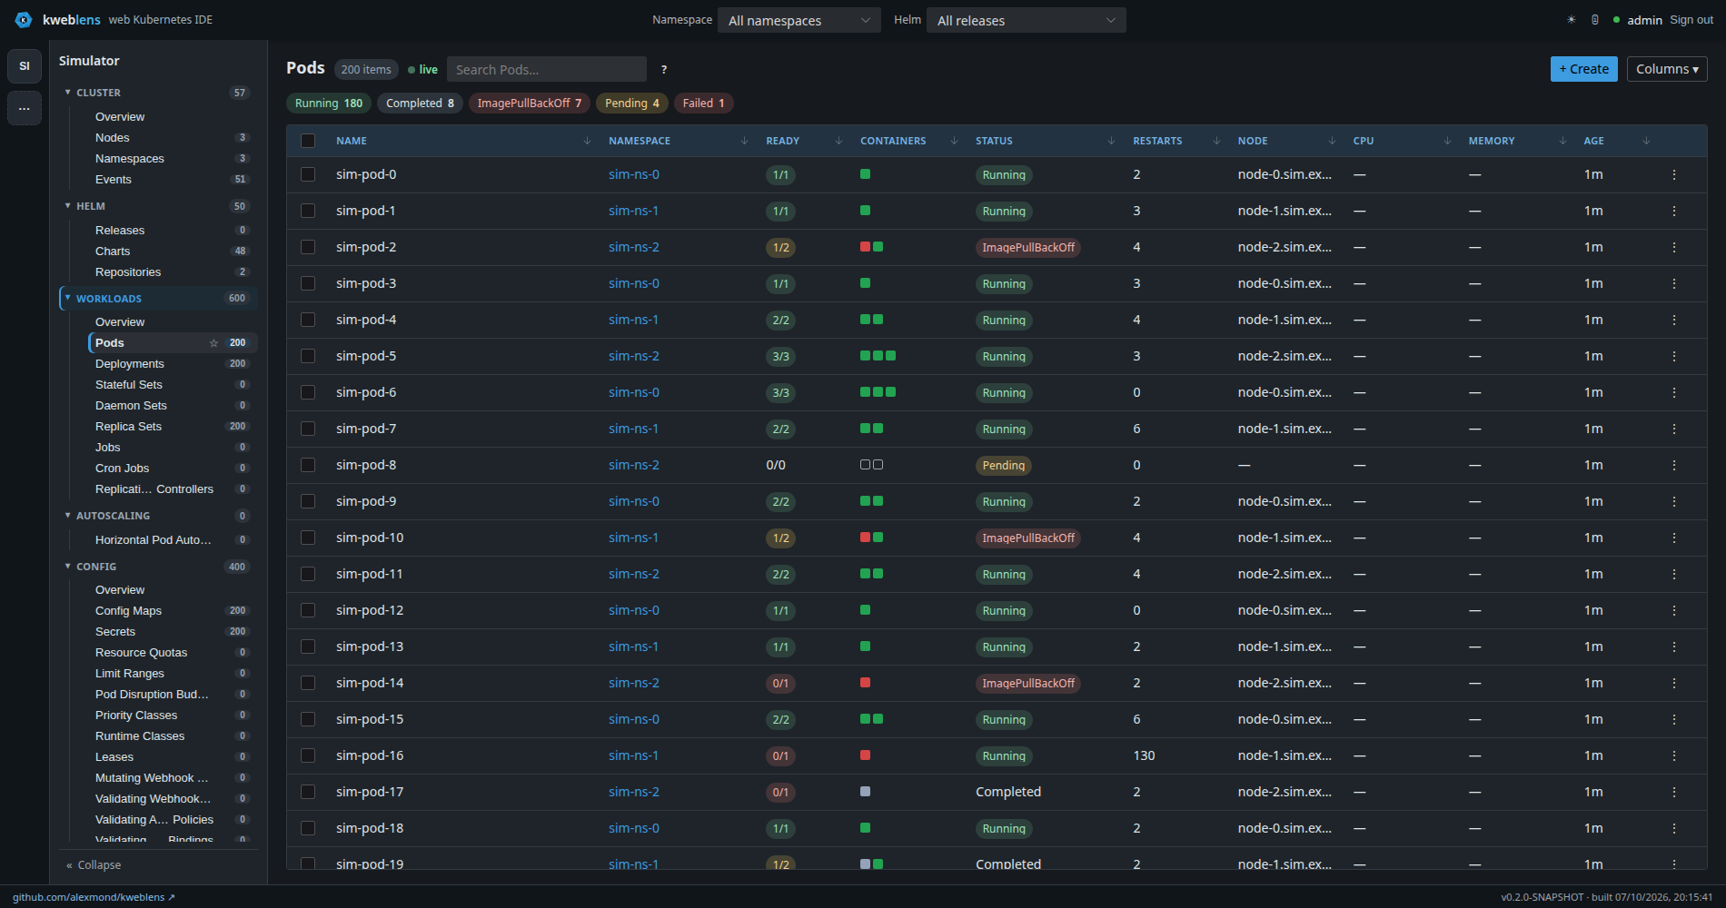The height and width of the screenshot is (908, 1726).
Task: Open row actions menu for sim-pod-5
Action: coord(1674,356)
